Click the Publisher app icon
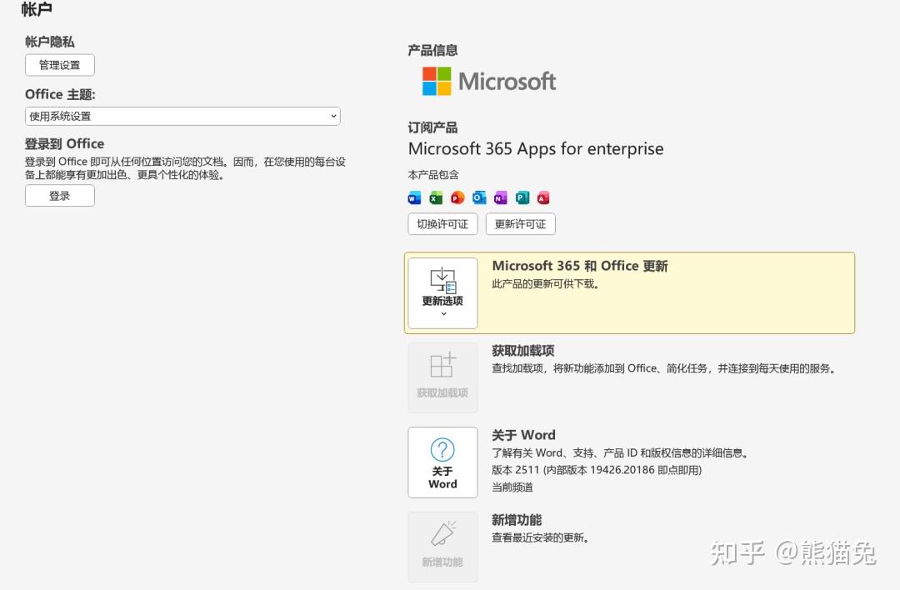 tap(522, 198)
